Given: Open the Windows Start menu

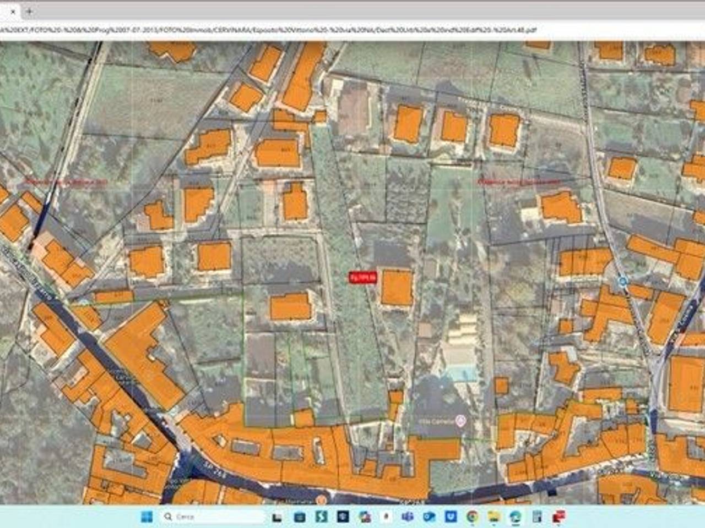Looking at the screenshot, I should [147, 517].
